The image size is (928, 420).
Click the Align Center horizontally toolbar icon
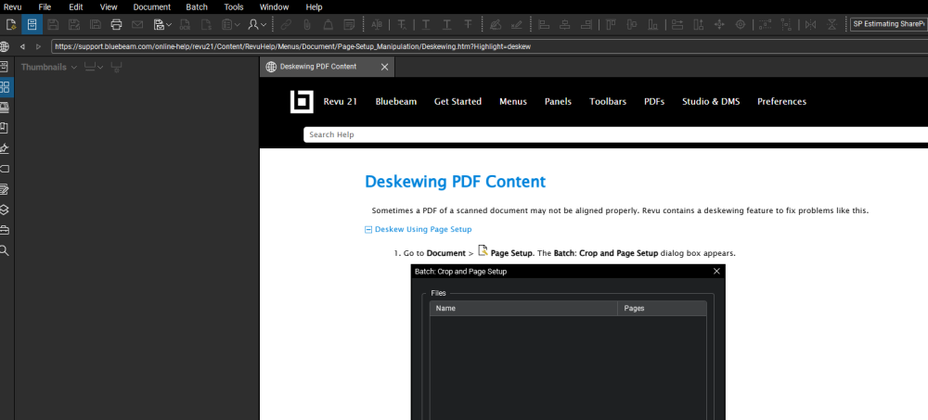[565, 25]
